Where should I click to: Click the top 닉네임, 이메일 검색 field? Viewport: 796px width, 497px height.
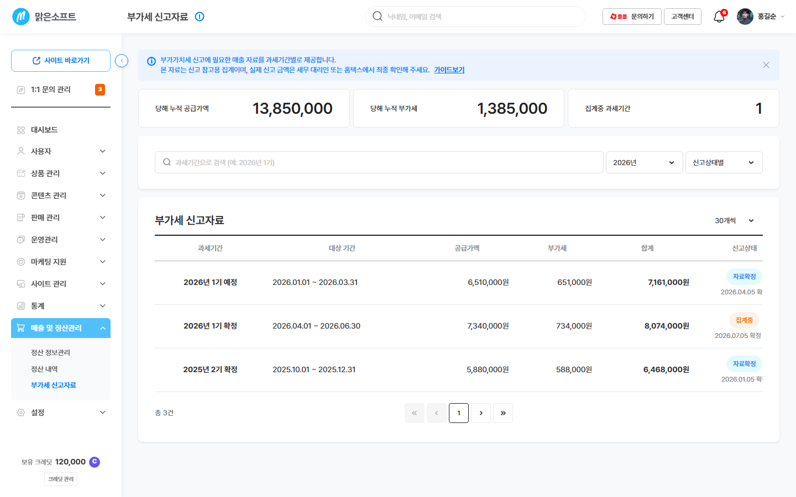pyautogui.click(x=475, y=17)
